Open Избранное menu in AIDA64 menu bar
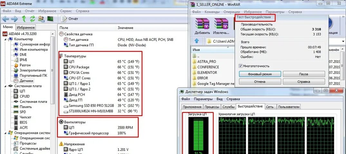 pyautogui.click(x=47, y=11)
